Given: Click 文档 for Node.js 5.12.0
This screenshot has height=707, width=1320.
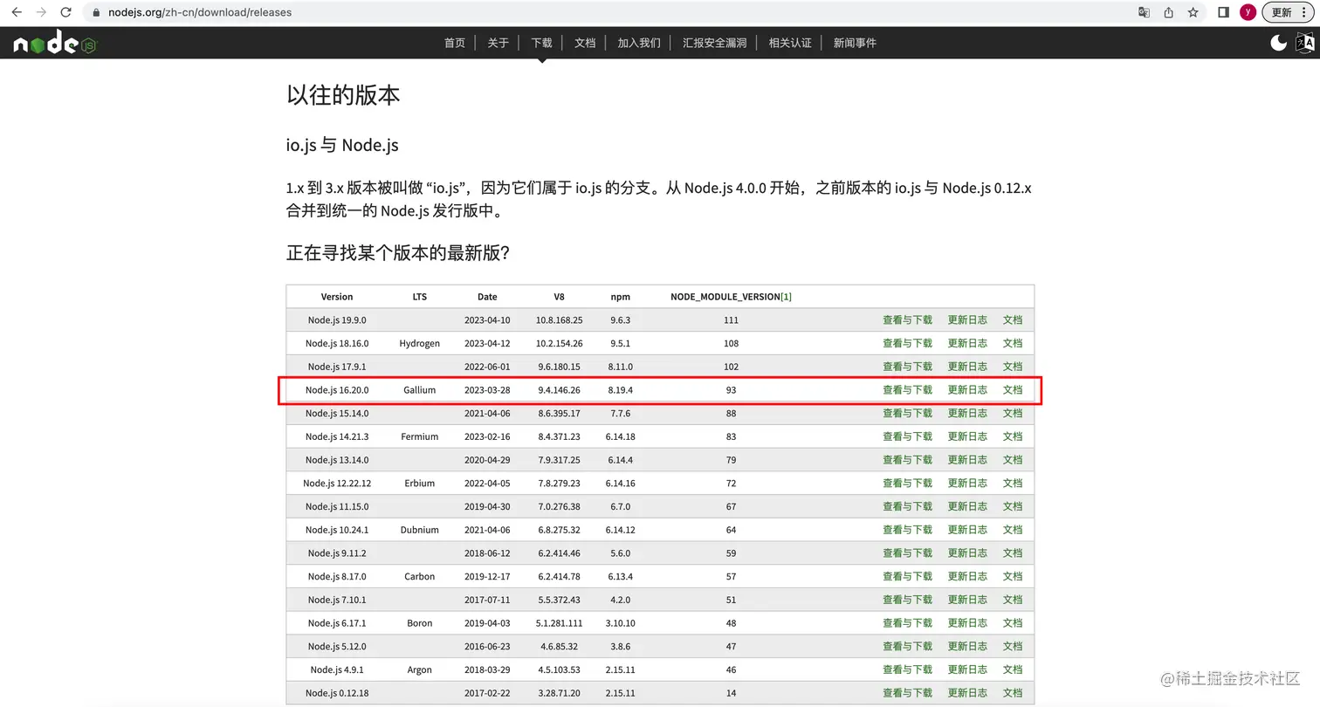Looking at the screenshot, I should [x=1013, y=646].
